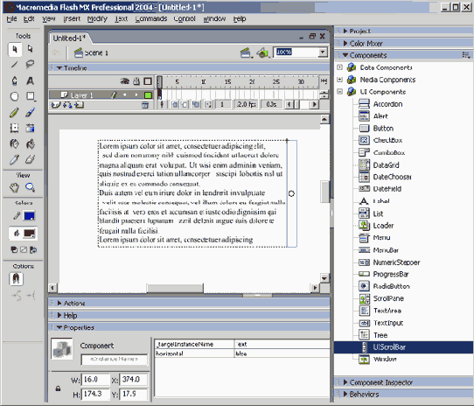
Task: Select the Button component in list
Action: point(383,129)
